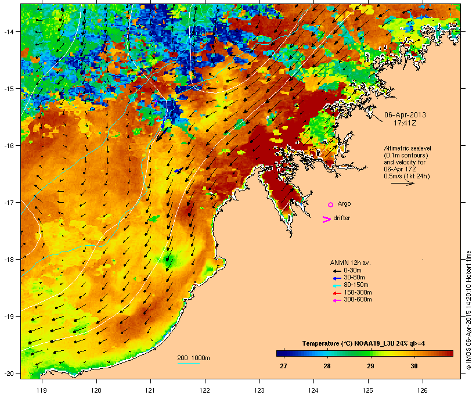Click the colorbar value 27
The height and width of the screenshot is (395, 476).
283,366
